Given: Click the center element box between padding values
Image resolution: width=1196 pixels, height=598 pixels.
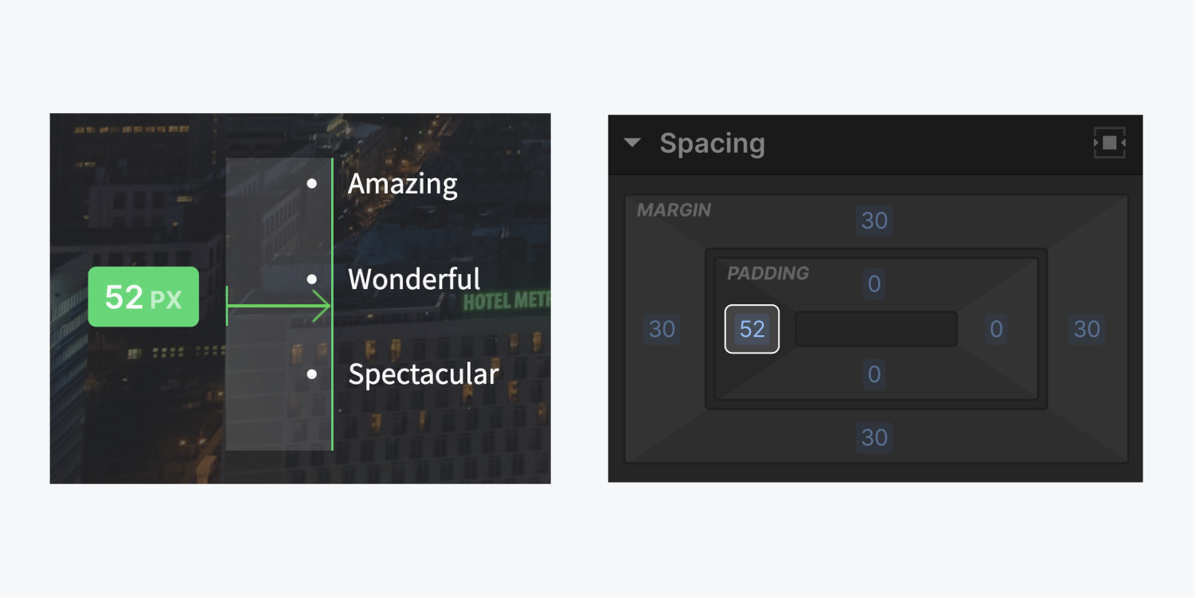Looking at the screenshot, I should (875, 329).
